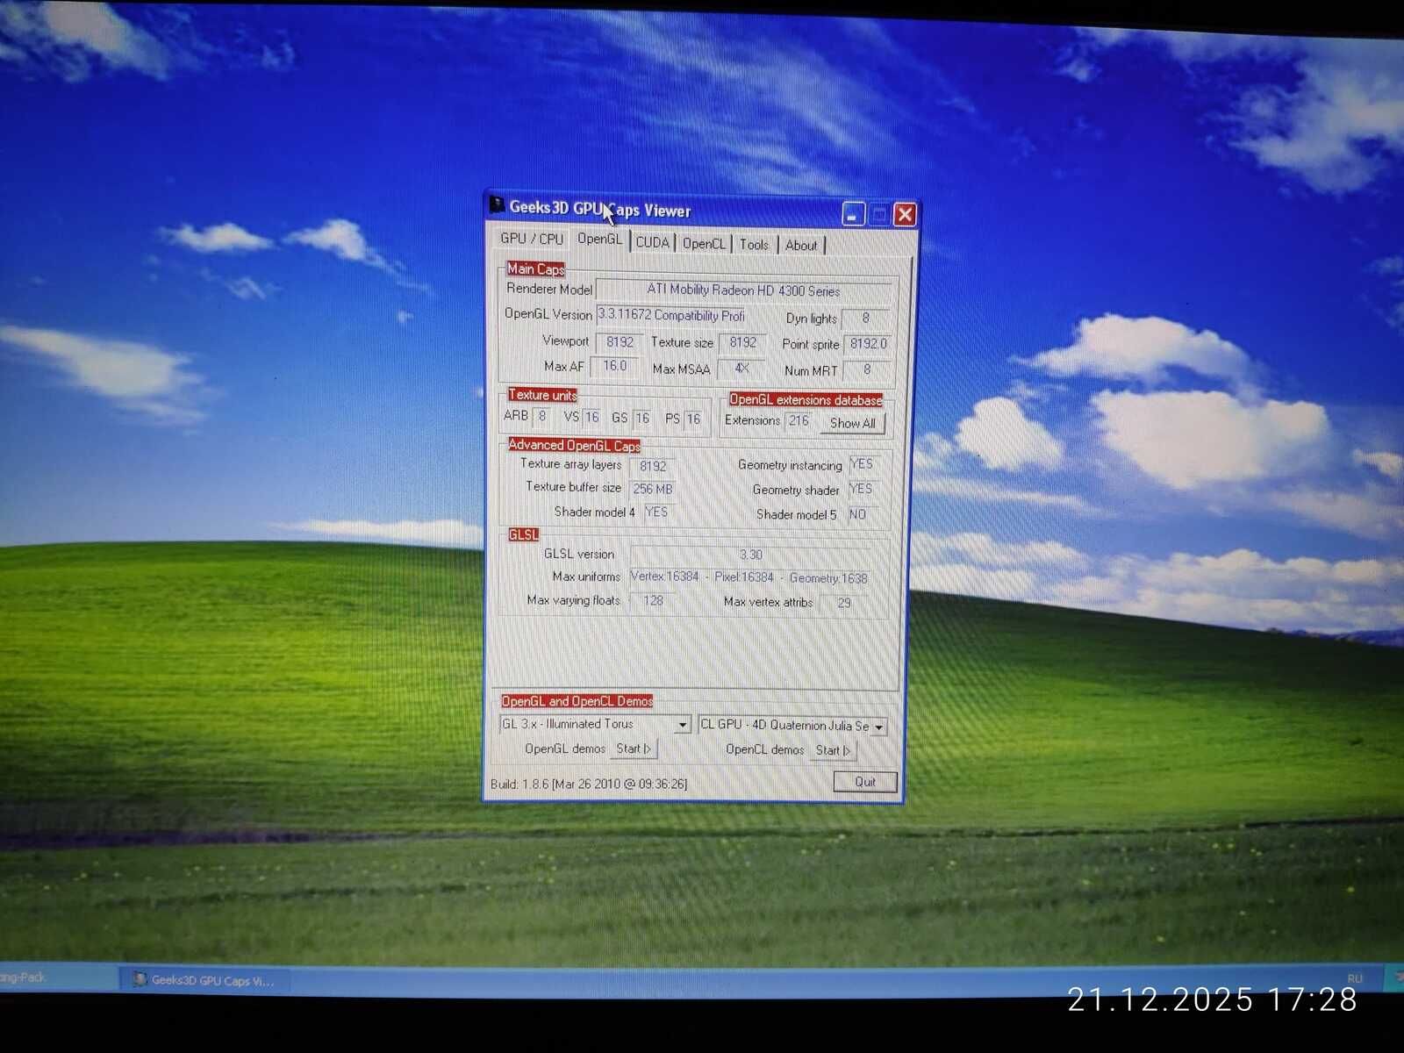
Task: Click the PS texture units value 16
Action: (693, 419)
